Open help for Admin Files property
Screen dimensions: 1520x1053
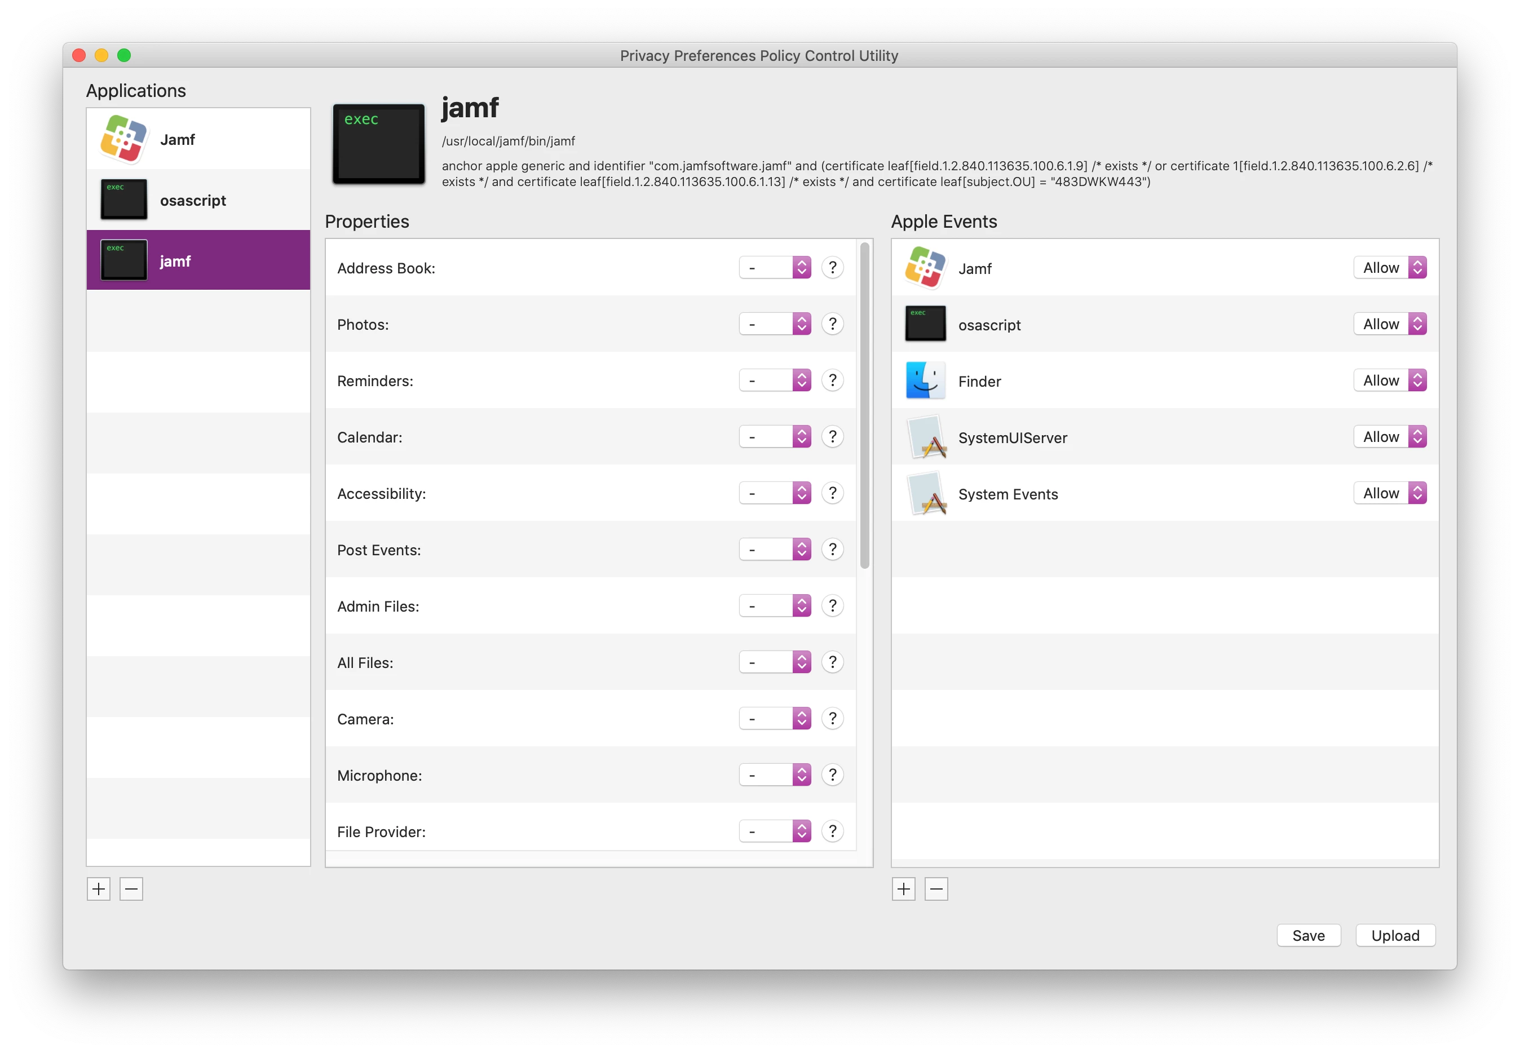(x=833, y=605)
